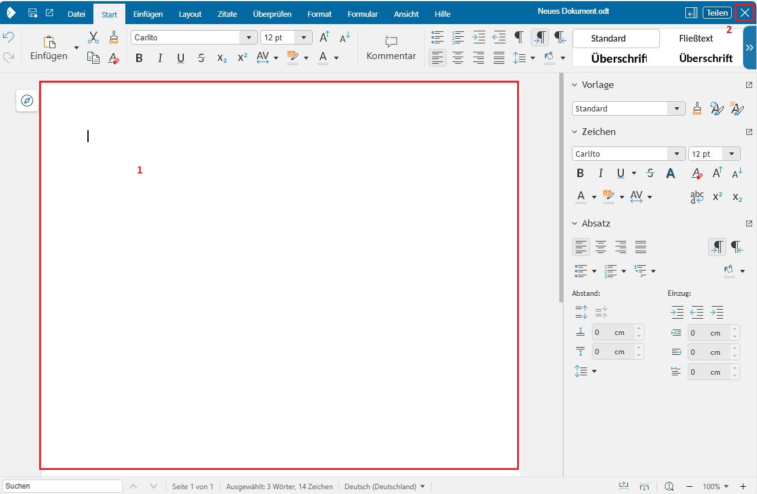
Task: Click the Teilen share button
Action: click(717, 13)
